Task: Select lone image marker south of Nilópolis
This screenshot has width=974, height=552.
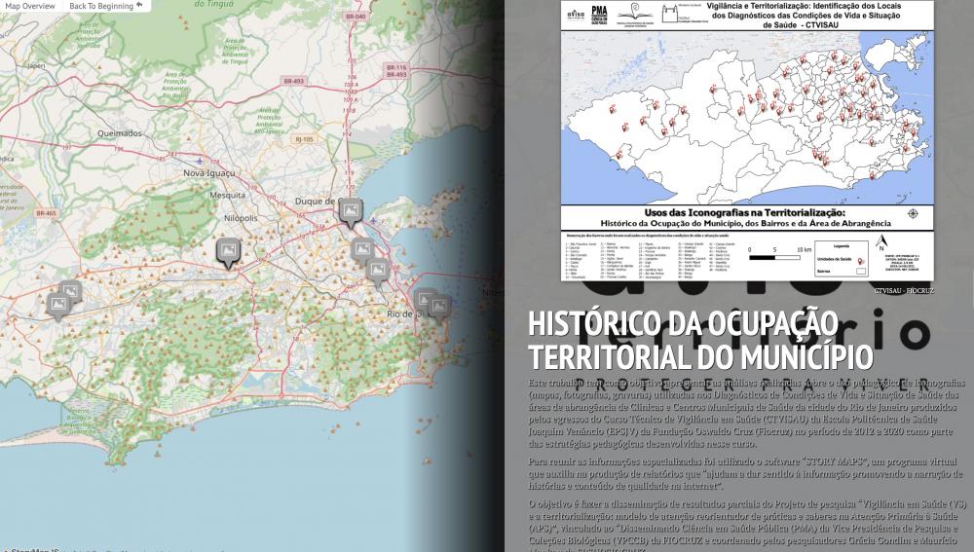Action: 228,253
